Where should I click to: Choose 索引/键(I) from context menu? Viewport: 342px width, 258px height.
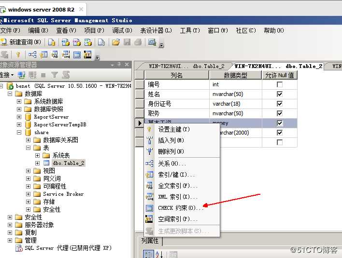(x=182, y=175)
